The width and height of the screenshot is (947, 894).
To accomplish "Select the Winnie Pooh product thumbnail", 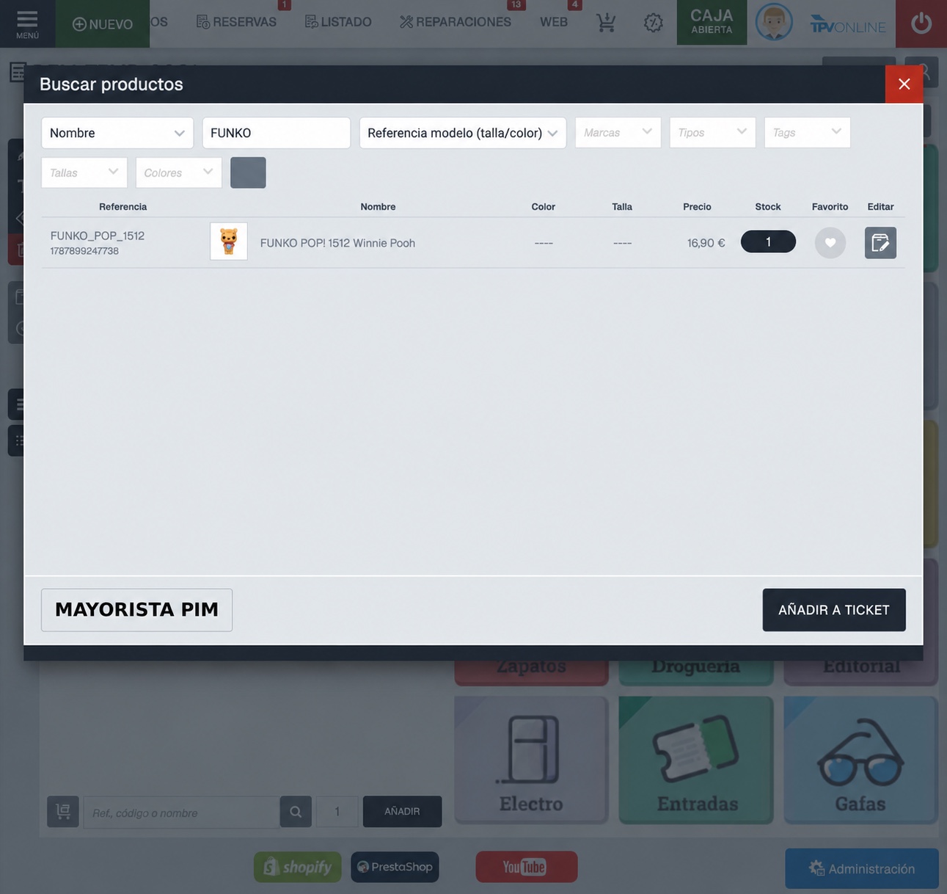I will tap(229, 241).
